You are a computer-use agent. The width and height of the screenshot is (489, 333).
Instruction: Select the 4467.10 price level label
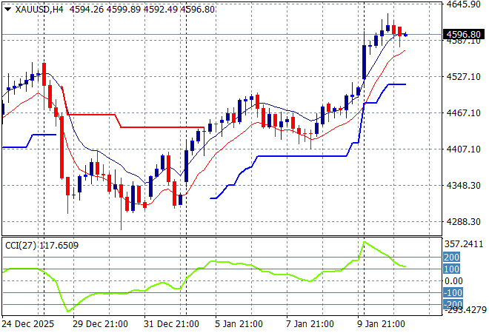pyautogui.click(x=466, y=112)
